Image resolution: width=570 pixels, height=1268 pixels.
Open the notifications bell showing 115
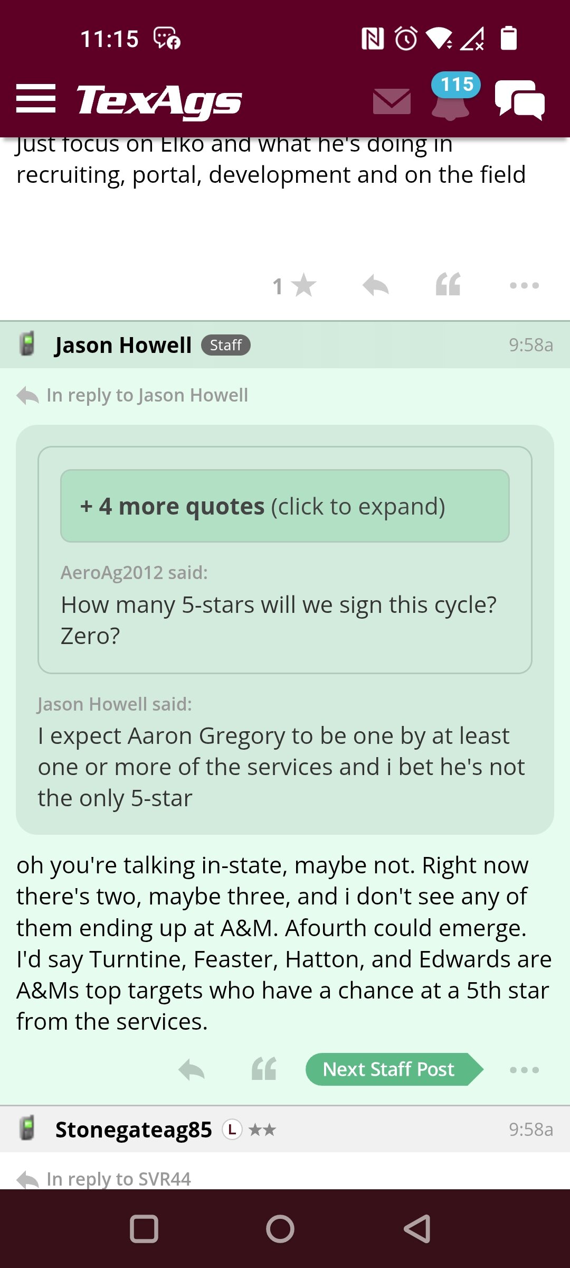coord(452,96)
